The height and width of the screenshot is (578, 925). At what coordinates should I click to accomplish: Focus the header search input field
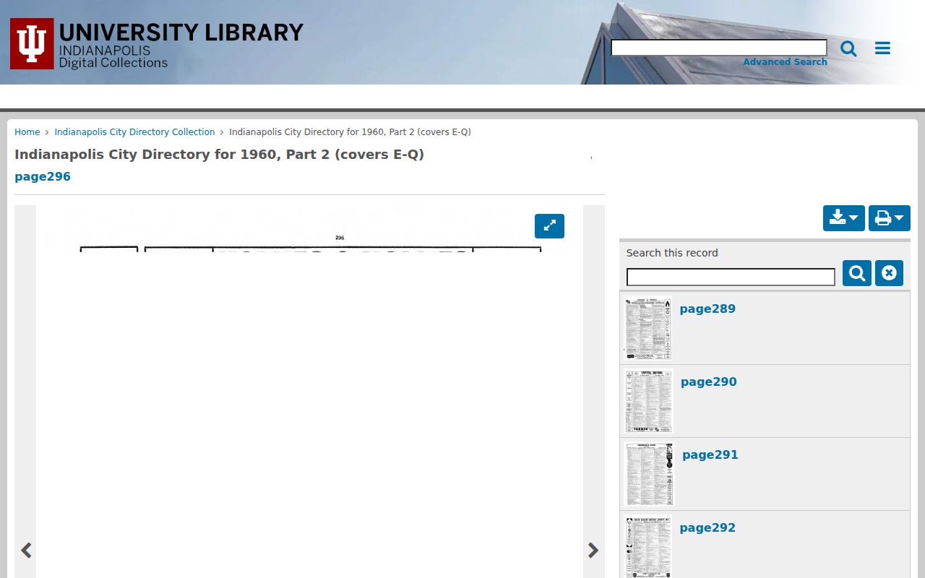click(x=719, y=48)
